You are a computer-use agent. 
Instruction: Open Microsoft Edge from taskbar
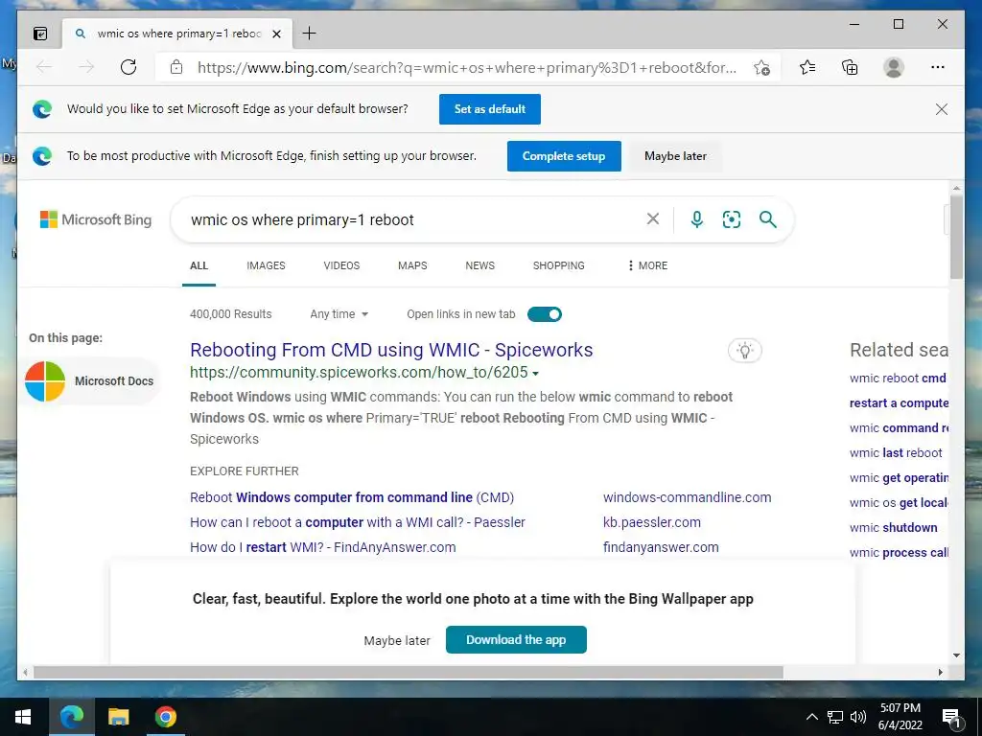pos(71,717)
